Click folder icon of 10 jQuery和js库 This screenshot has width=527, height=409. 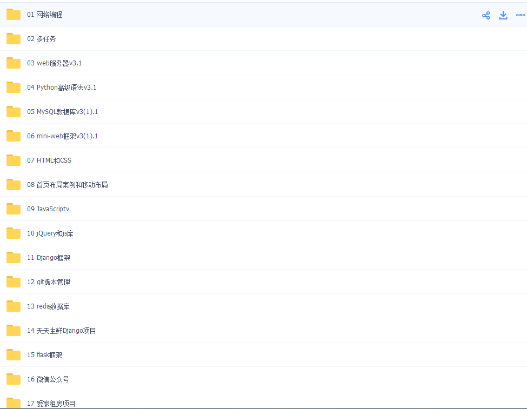point(14,233)
